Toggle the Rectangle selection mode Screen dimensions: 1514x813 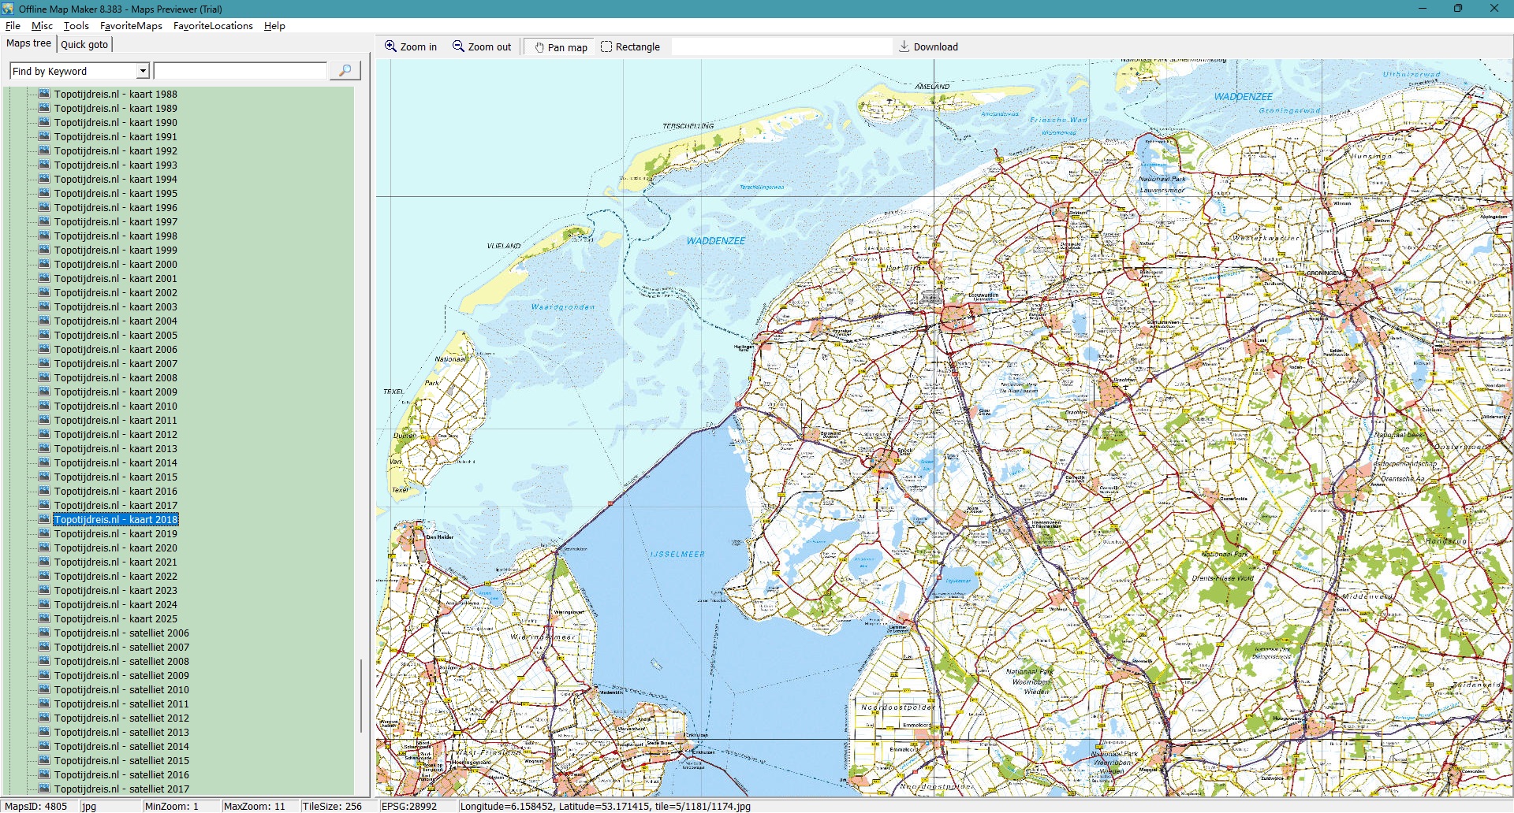click(630, 47)
